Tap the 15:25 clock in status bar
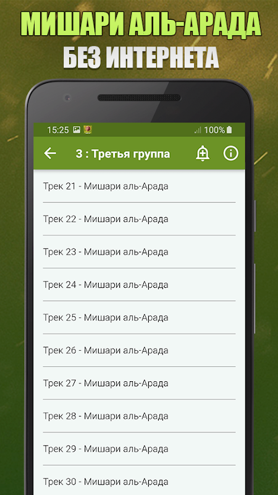Screen dimensions: 278x495 click(57, 130)
